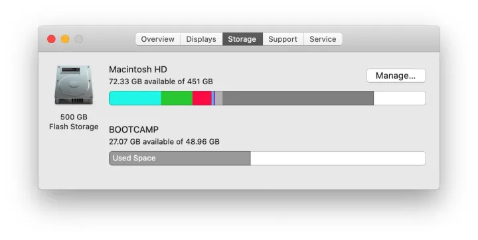Click the white free space of Macintosh HD
This screenshot has width=478, height=240.
point(400,98)
